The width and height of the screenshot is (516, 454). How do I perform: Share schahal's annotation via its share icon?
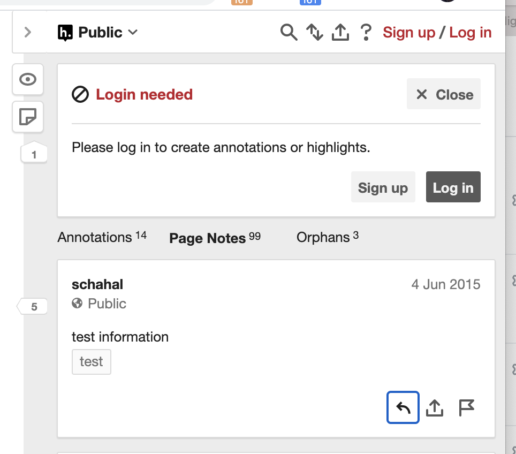[435, 407]
